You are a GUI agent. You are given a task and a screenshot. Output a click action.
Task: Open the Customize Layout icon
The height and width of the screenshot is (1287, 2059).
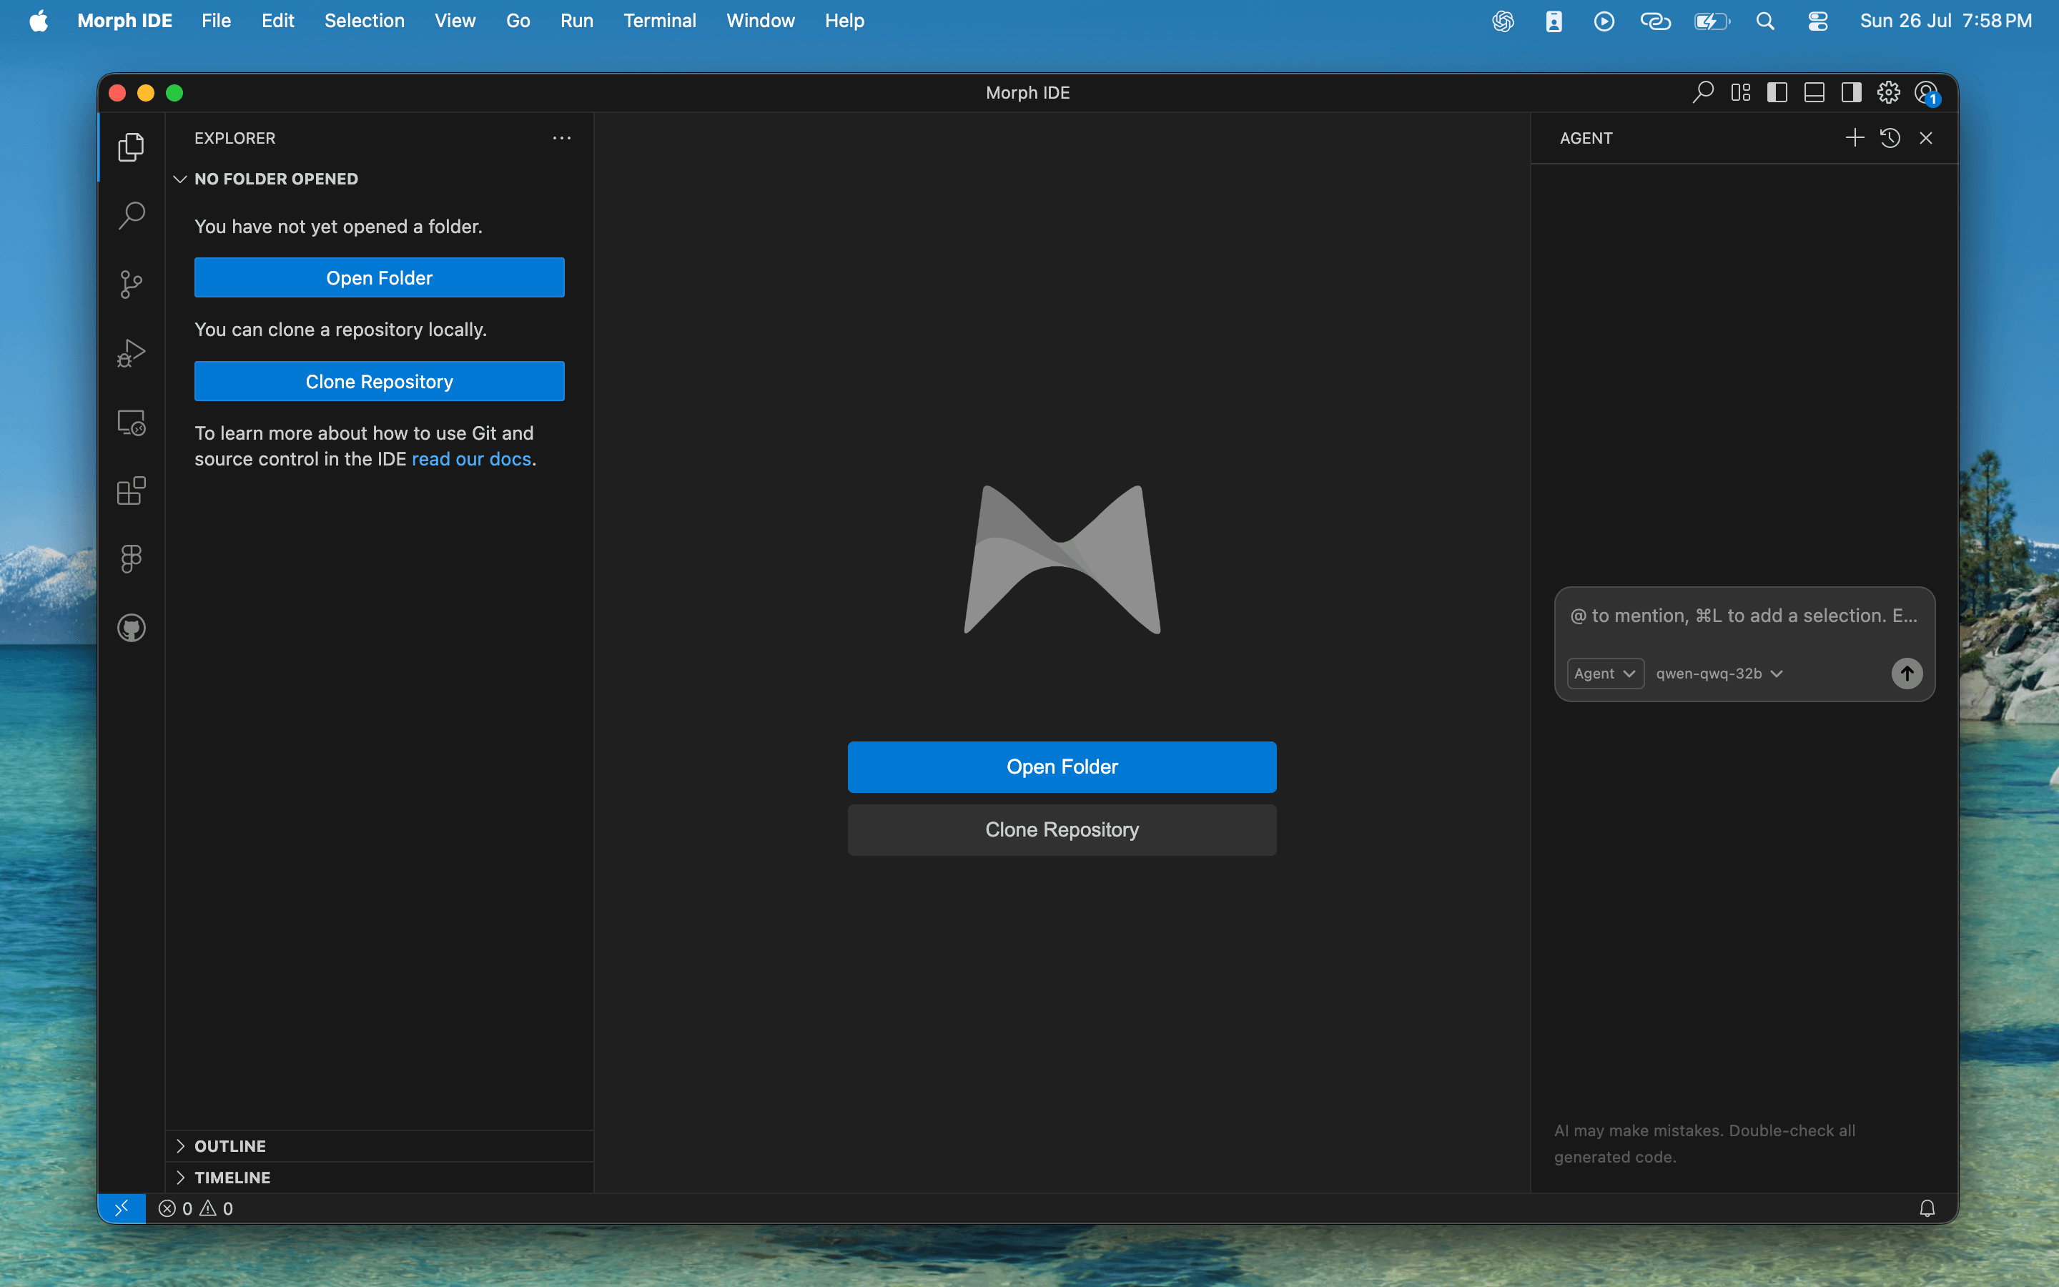1740,92
